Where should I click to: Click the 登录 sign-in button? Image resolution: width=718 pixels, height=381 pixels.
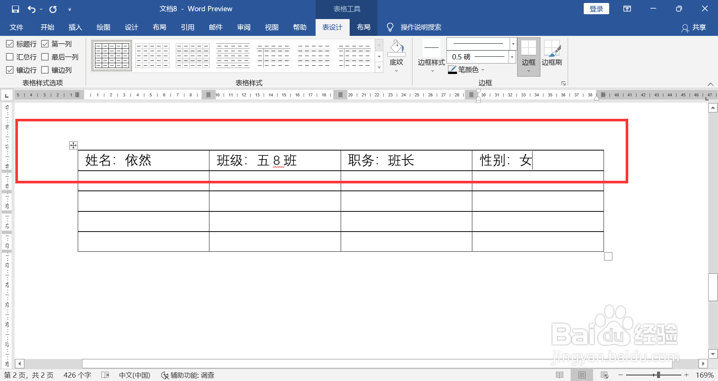coord(596,9)
